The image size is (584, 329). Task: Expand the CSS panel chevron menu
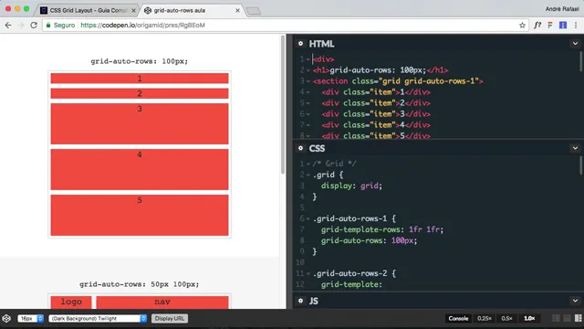(575, 148)
